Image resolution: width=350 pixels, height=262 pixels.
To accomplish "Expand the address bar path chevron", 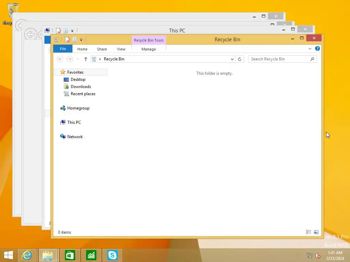I will [100, 59].
